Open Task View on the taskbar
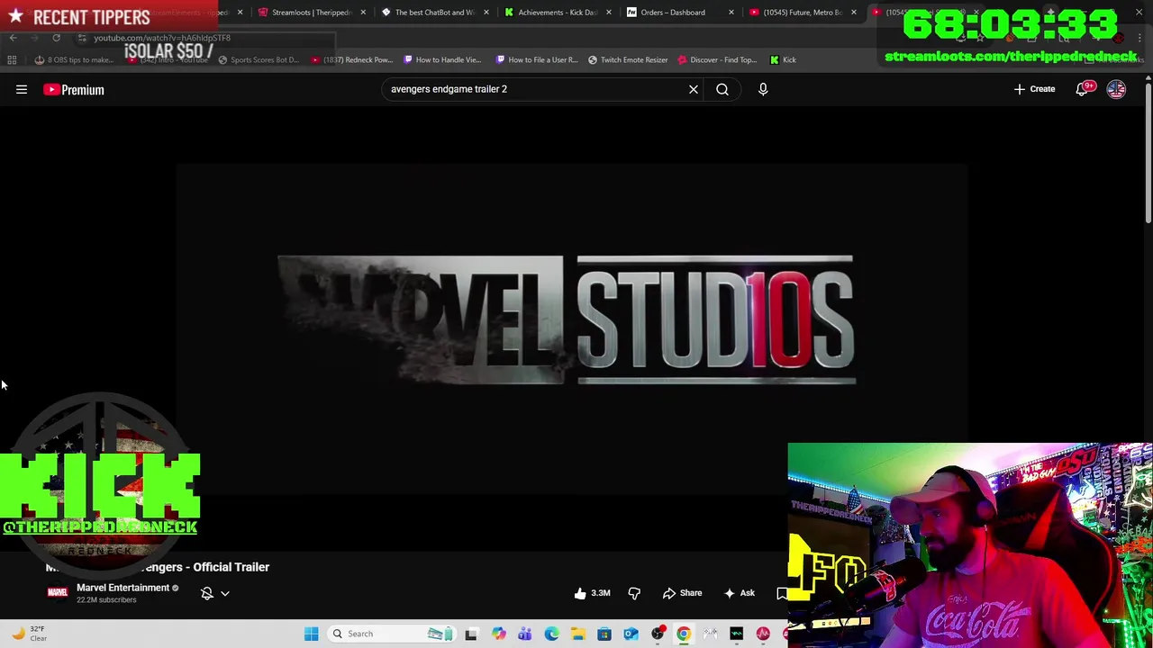The height and width of the screenshot is (648, 1153). tap(471, 634)
